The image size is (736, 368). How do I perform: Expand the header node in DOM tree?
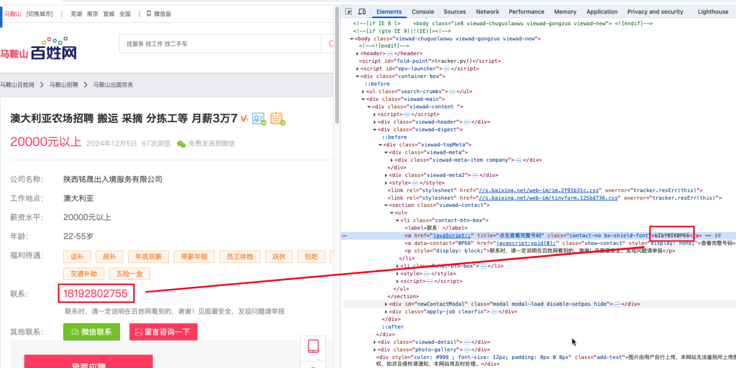(358, 54)
